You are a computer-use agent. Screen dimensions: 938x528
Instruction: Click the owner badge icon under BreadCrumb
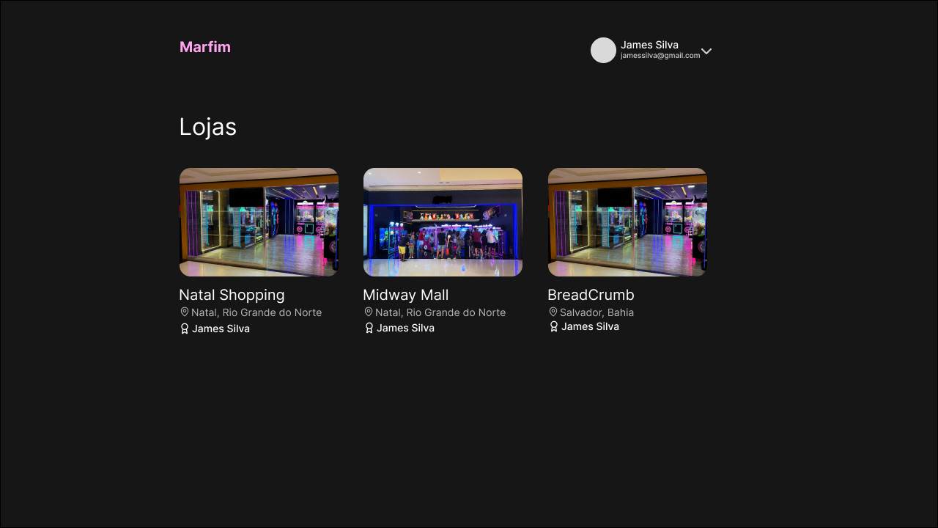click(554, 326)
